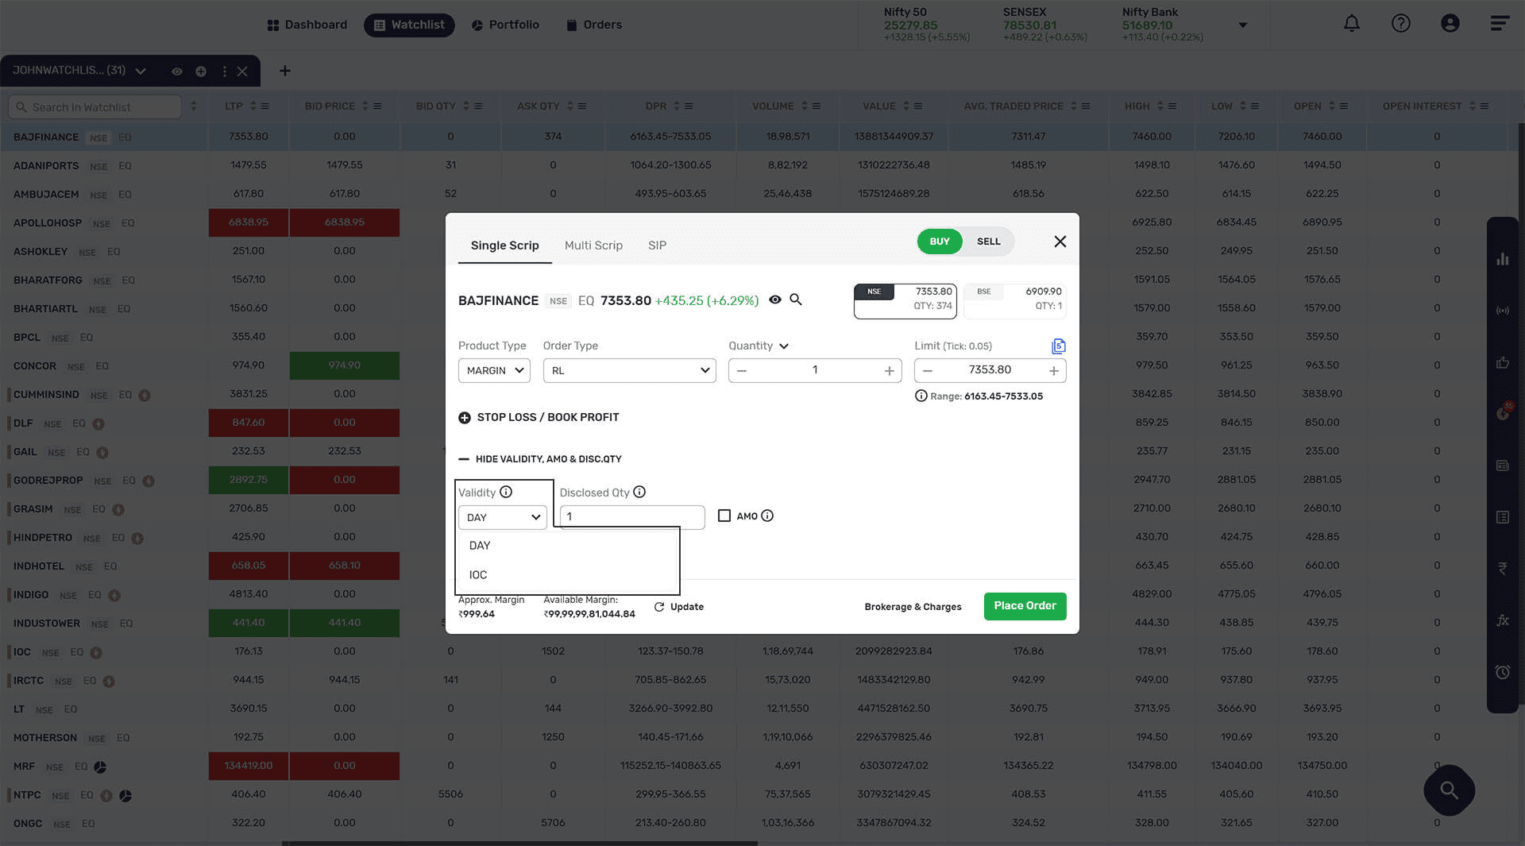Select the Single Scrip tab
This screenshot has height=846, width=1525.
[504, 245]
